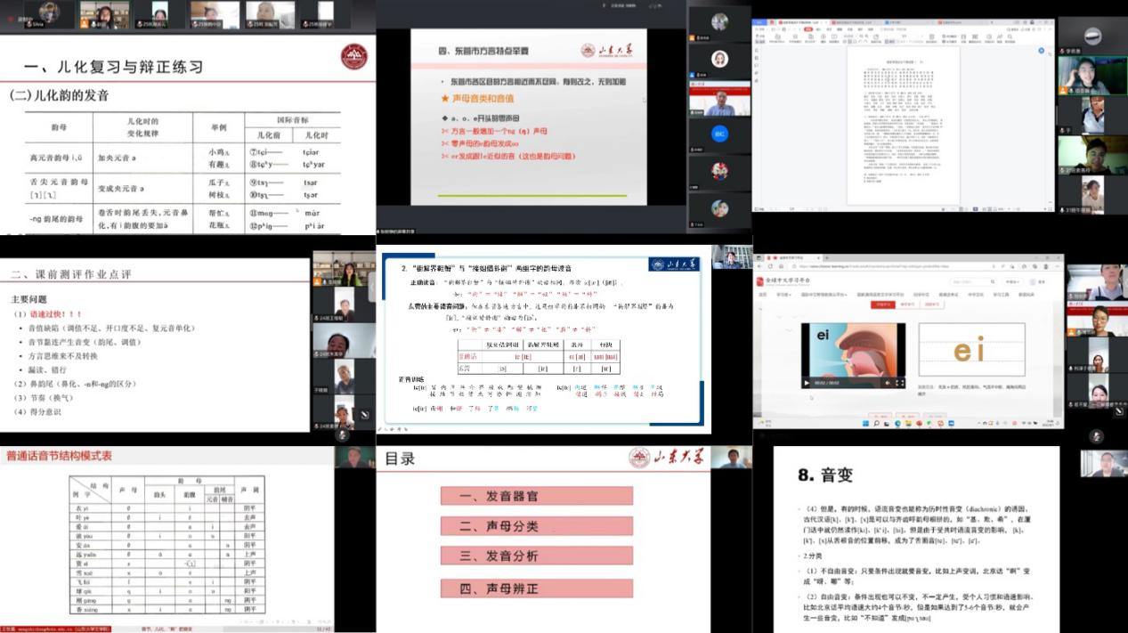Click the 全球中文学习平台 site logo
The height and width of the screenshot is (633, 1128).
tap(783, 281)
